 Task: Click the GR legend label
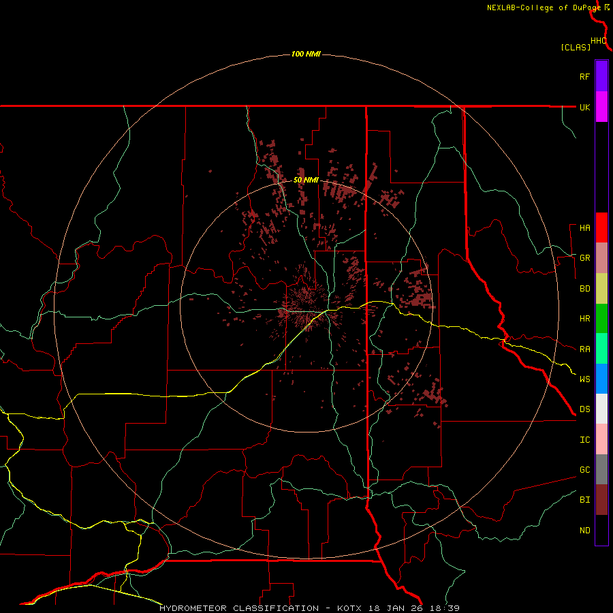pos(585,258)
